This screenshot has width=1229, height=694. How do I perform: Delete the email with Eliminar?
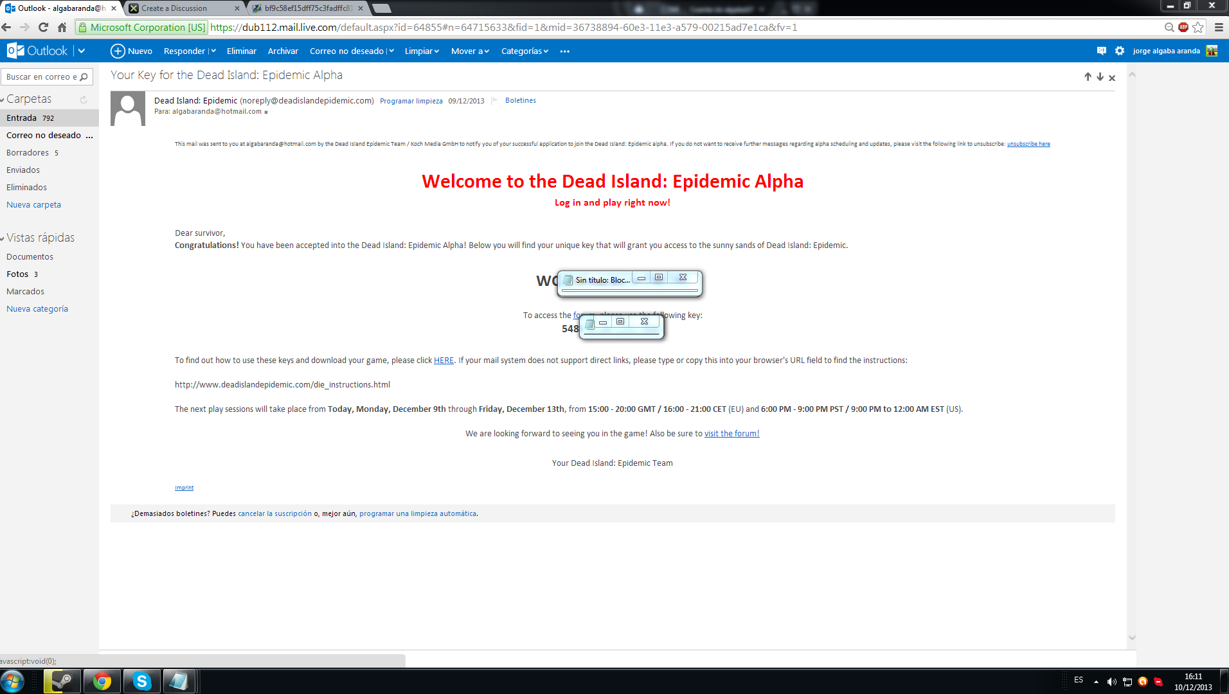point(242,51)
